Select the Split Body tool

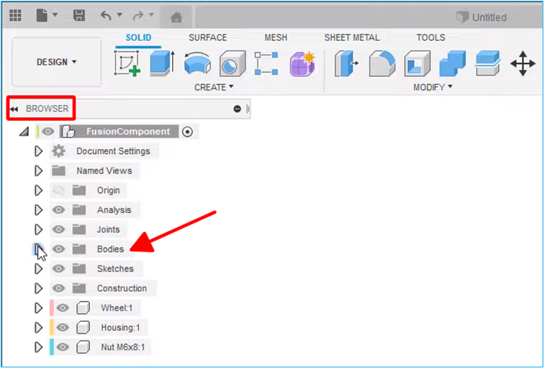tap(488, 63)
